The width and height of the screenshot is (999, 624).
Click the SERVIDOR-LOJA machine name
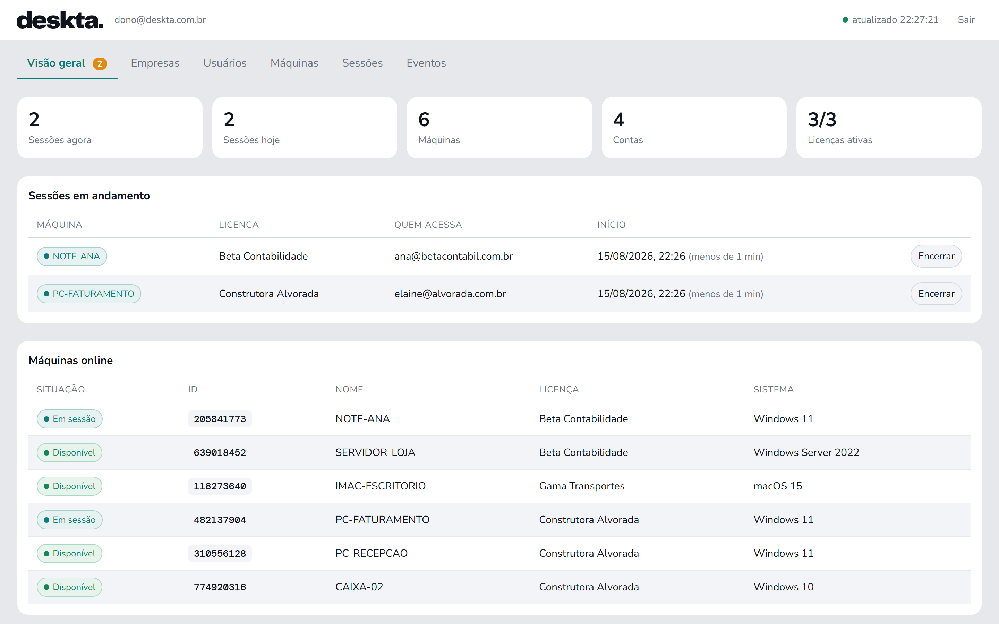click(x=375, y=452)
